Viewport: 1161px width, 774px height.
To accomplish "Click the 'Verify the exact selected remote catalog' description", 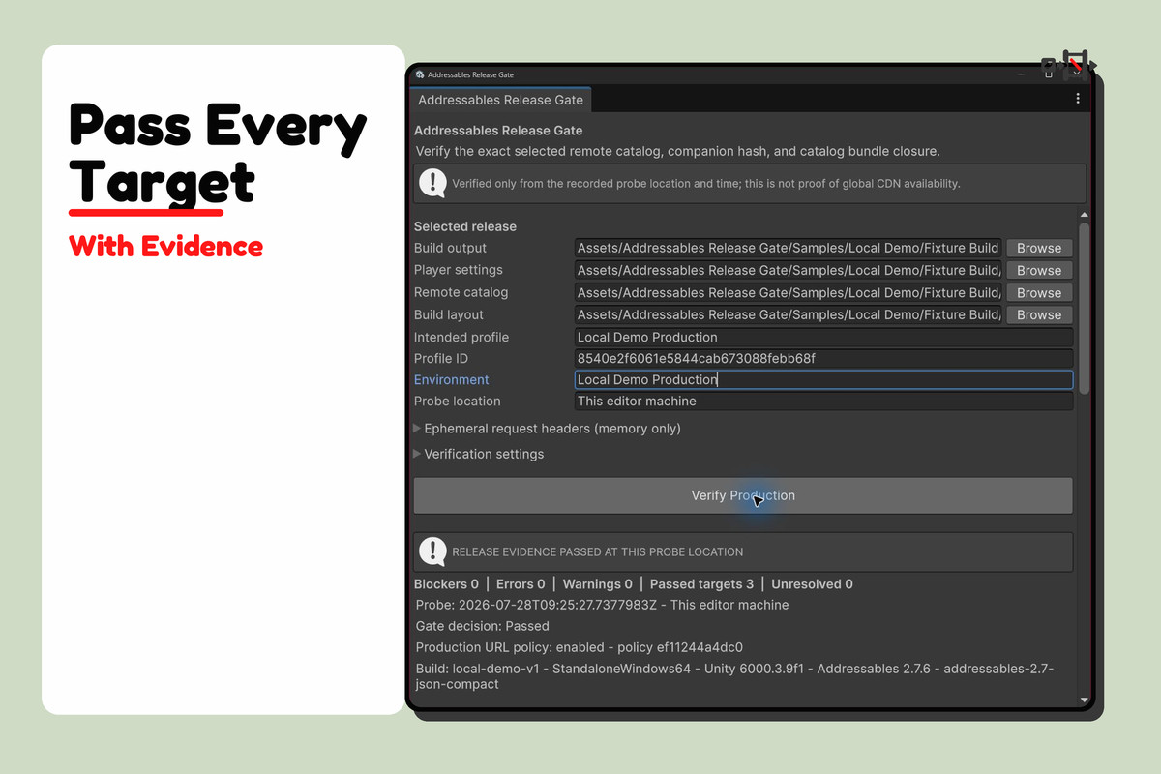I will coord(677,151).
